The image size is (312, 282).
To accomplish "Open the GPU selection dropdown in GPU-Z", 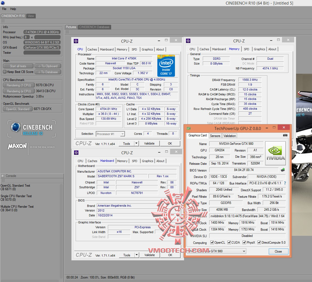I will (x=217, y=251).
